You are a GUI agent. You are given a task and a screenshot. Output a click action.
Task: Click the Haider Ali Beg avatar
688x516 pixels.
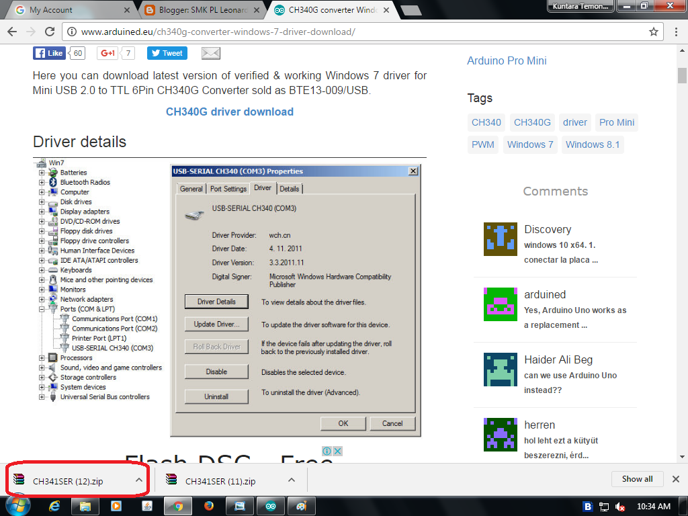tap(500, 370)
